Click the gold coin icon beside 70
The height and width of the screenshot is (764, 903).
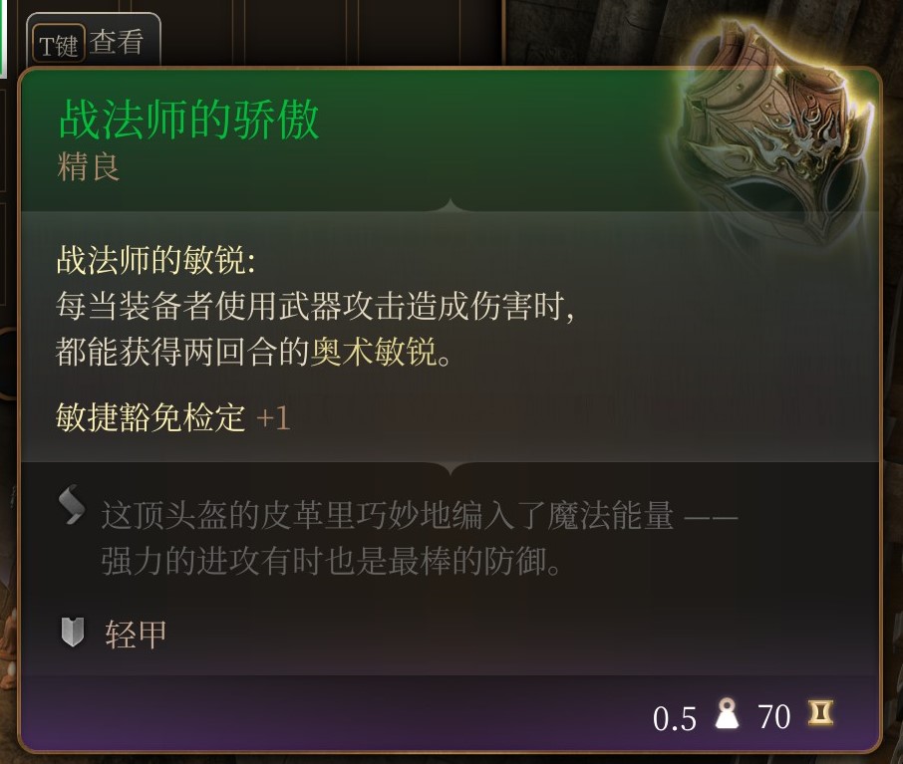coord(820,713)
